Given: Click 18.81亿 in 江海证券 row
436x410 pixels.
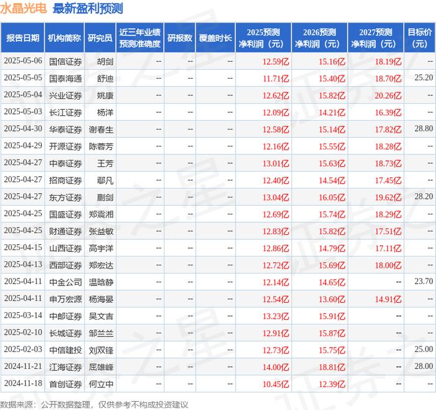Looking at the screenshot, I should pos(332,367).
